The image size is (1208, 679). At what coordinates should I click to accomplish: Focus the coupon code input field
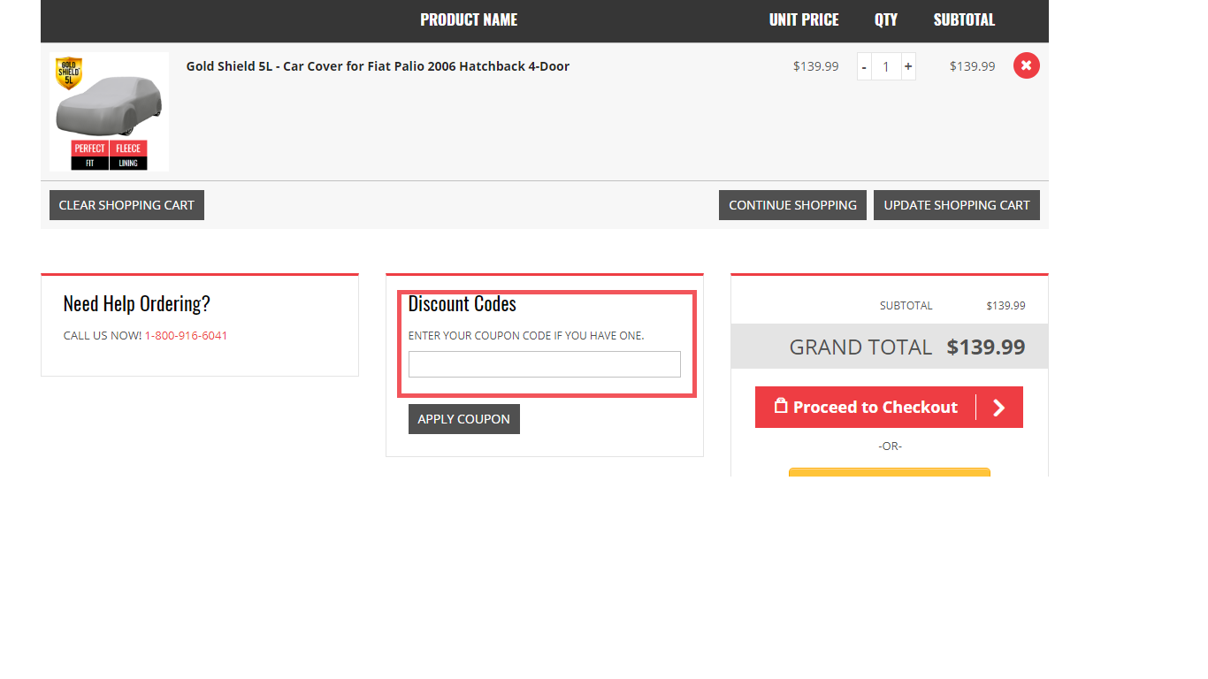[x=545, y=364]
